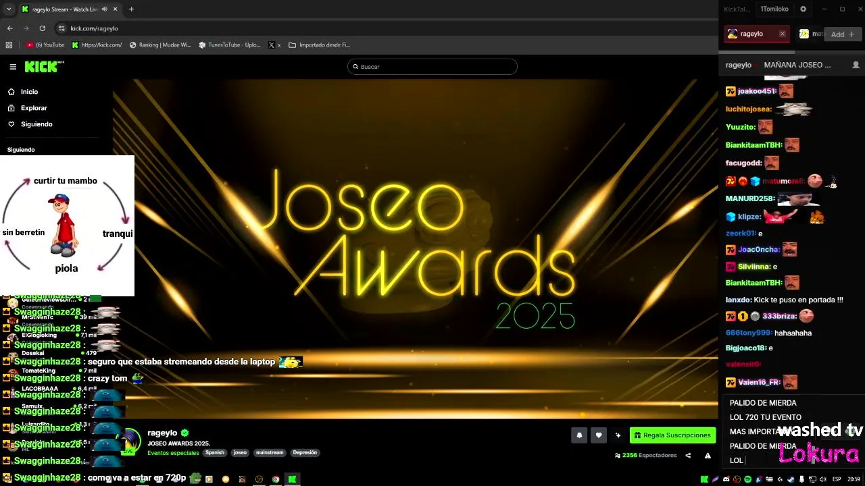Click username luchitojosea in chat
This screenshot has width=865, height=486.
click(748, 109)
